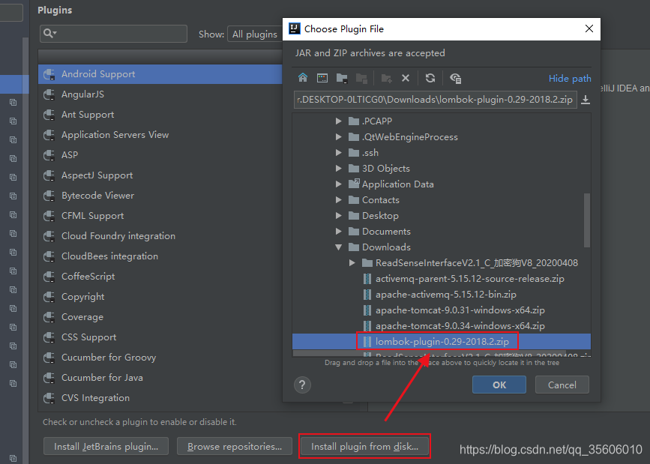Refresh the file tree
The image size is (650, 464).
(x=430, y=78)
